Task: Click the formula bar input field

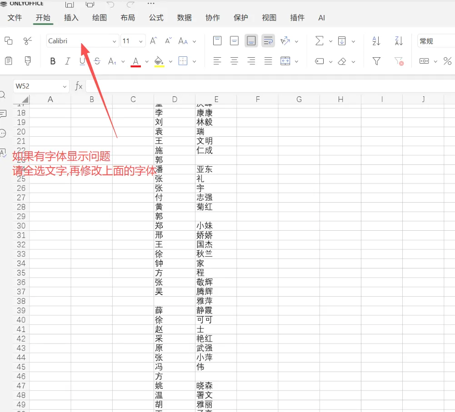Action: pyautogui.click(x=270, y=86)
